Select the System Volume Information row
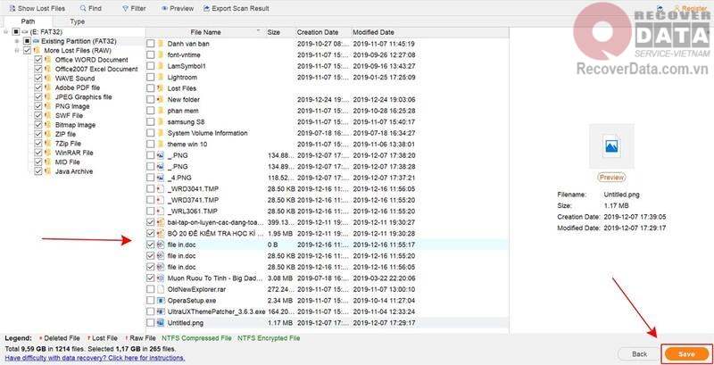Screen dimensions: 714x365 click(x=327, y=133)
